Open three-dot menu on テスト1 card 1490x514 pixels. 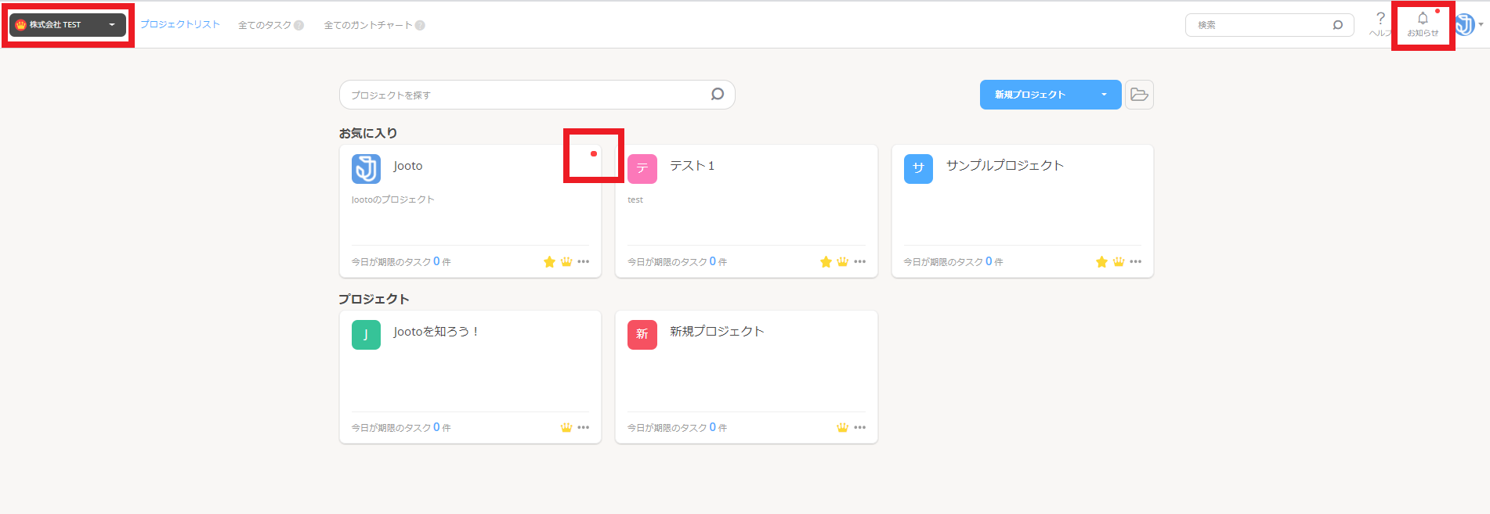pyautogui.click(x=859, y=261)
